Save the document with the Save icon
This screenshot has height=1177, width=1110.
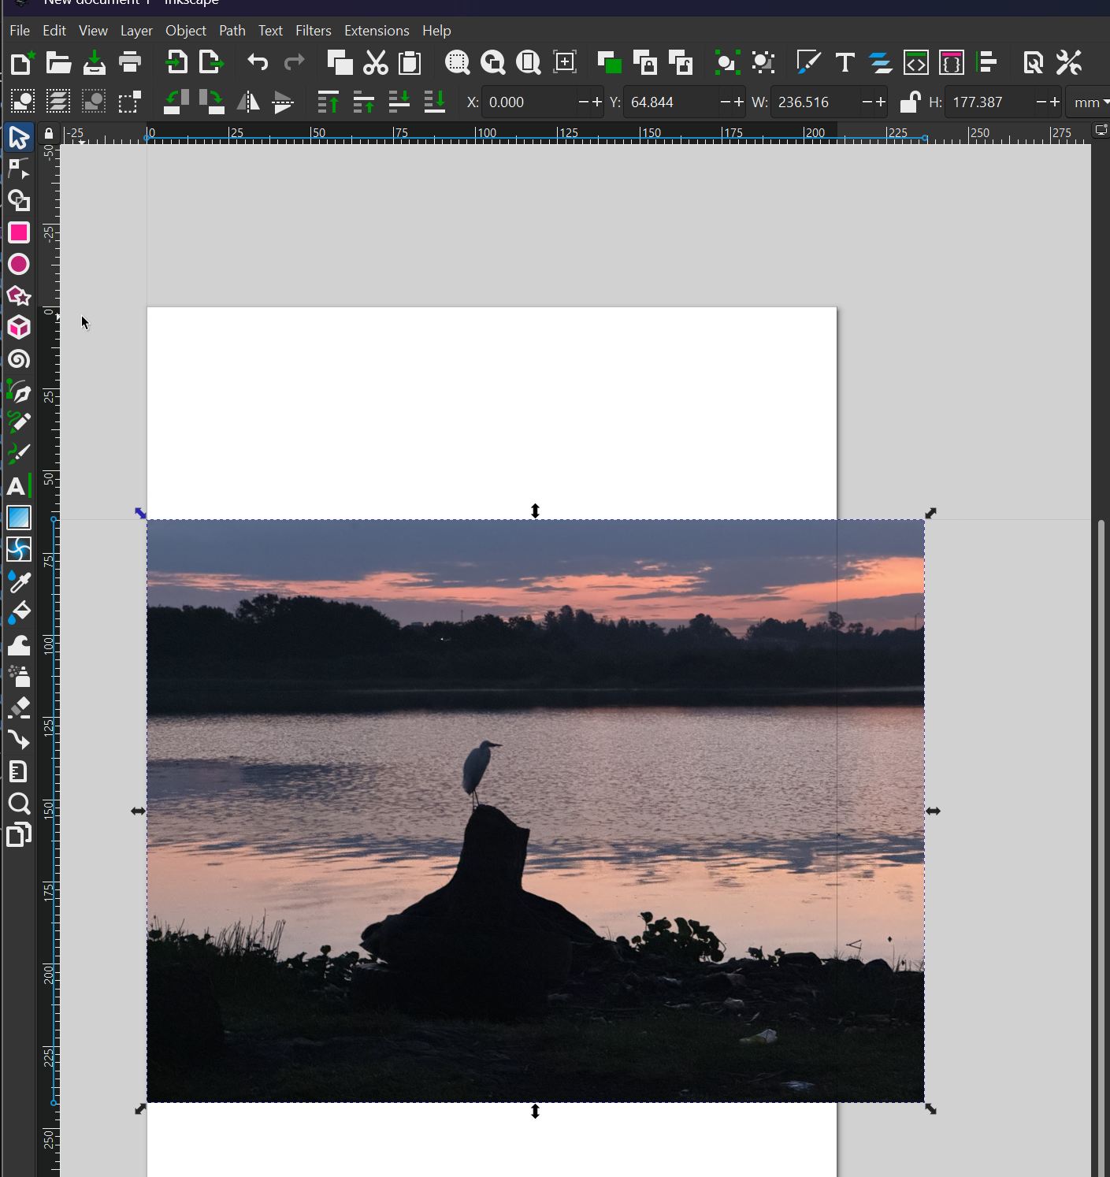(95, 62)
